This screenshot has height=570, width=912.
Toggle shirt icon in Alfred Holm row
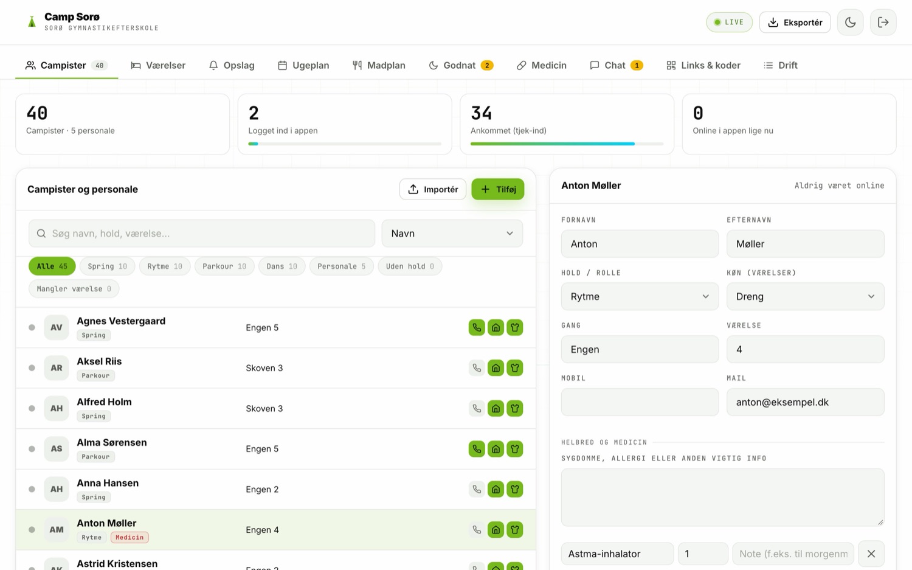click(515, 408)
